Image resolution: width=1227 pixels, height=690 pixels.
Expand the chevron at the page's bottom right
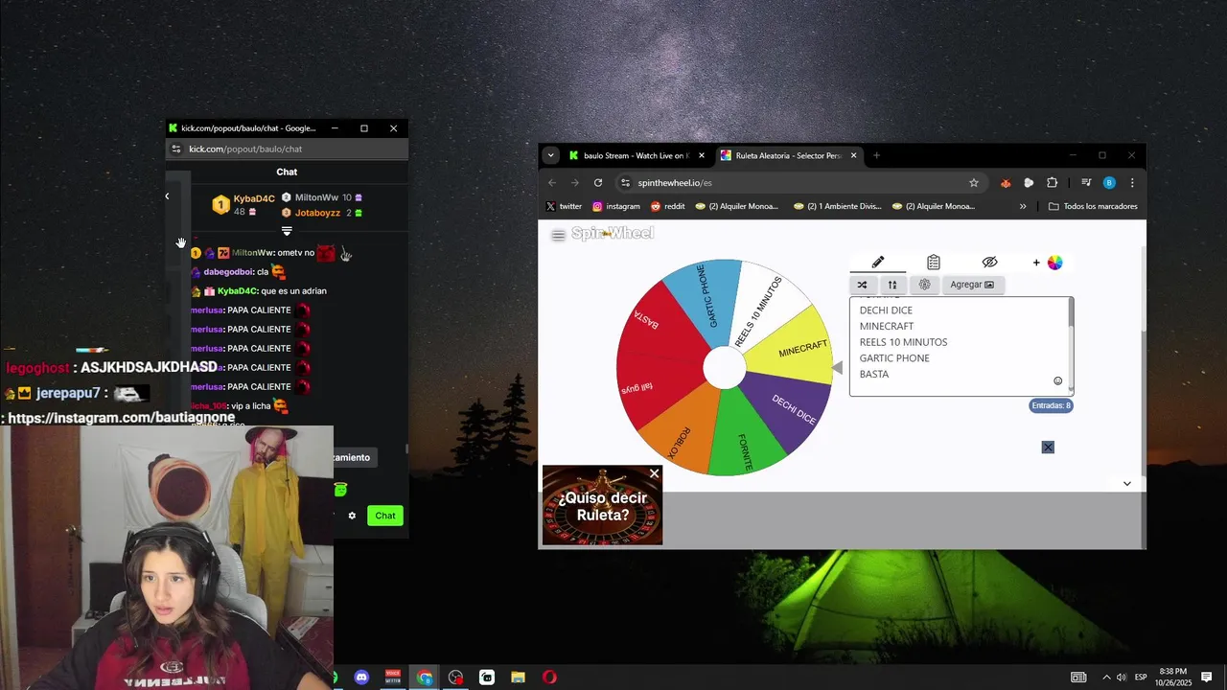point(1127,484)
